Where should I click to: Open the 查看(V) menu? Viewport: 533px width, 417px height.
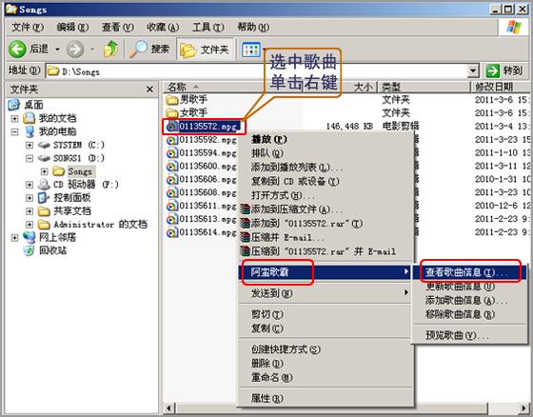(118, 27)
